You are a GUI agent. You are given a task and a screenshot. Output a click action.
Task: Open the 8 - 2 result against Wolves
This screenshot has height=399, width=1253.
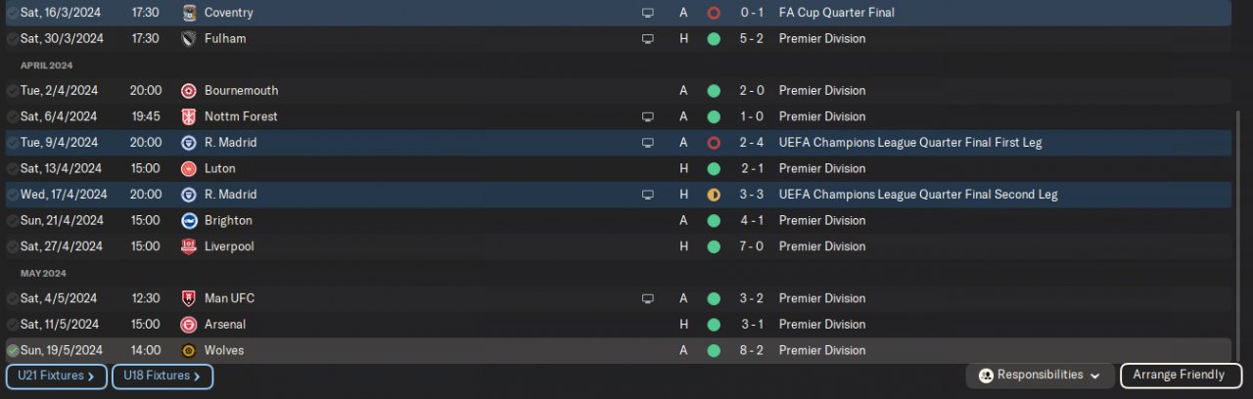tap(752, 350)
